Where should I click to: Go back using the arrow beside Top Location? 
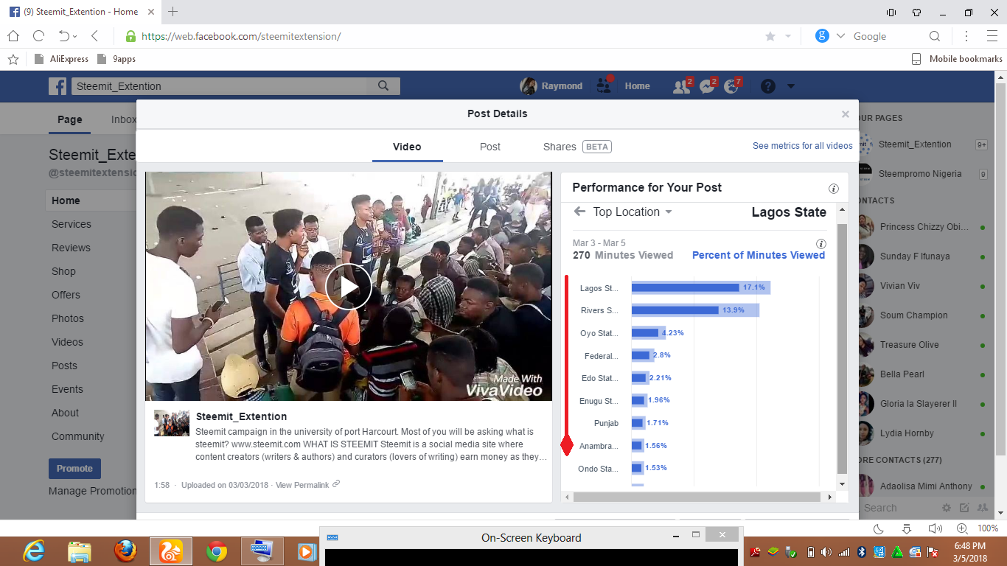(579, 212)
